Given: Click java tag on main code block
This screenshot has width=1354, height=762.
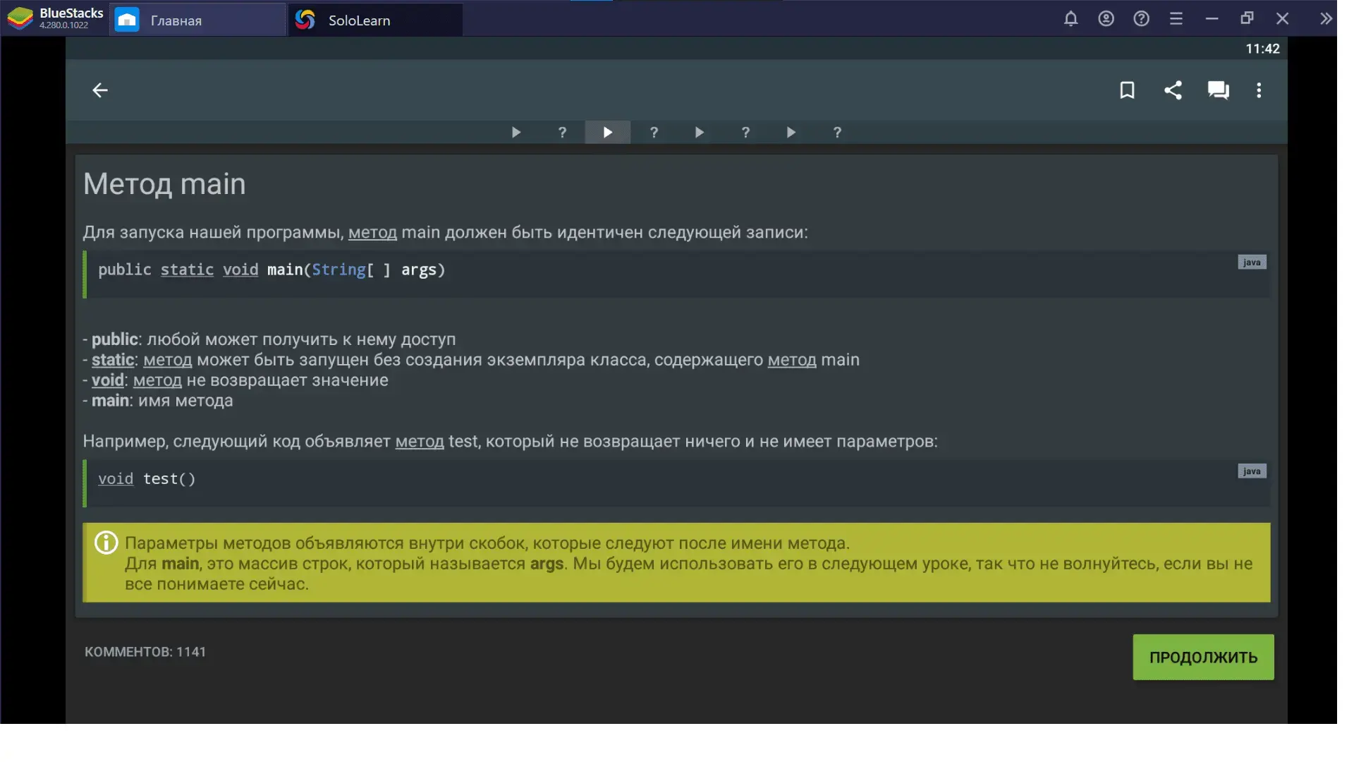Looking at the screenshot, I should (1252, 262).
